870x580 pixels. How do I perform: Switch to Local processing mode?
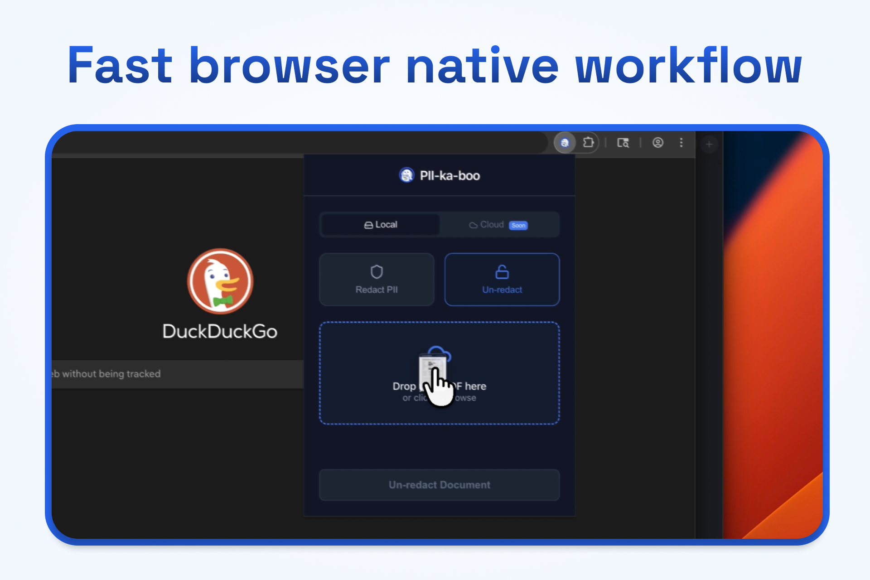tap(381, 225)
